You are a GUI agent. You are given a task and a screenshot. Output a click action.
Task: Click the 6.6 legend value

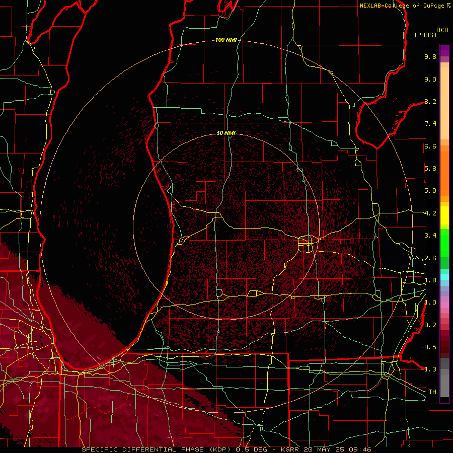tap(430, 146)
